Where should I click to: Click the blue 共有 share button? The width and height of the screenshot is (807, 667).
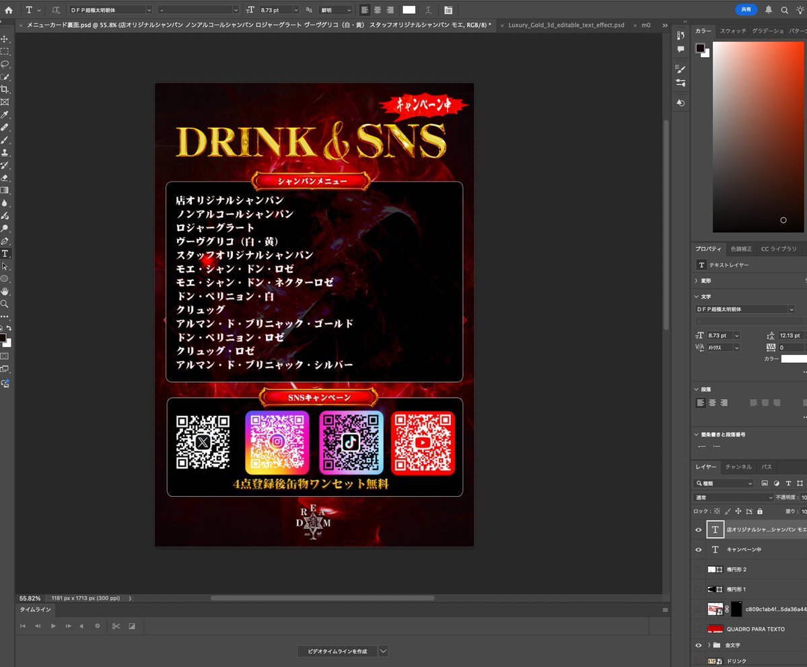[746, 9]
